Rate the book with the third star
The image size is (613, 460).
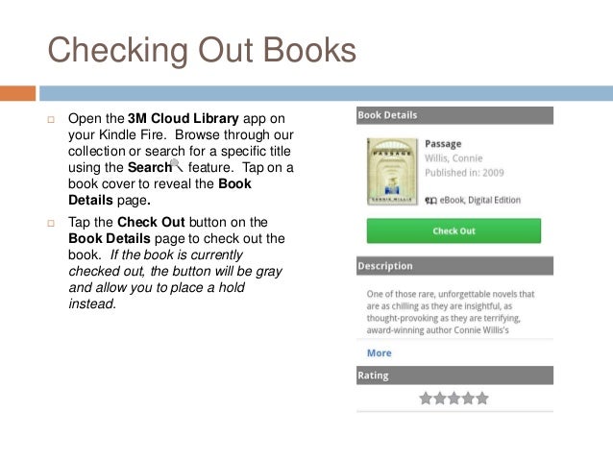tap(454, 399)
